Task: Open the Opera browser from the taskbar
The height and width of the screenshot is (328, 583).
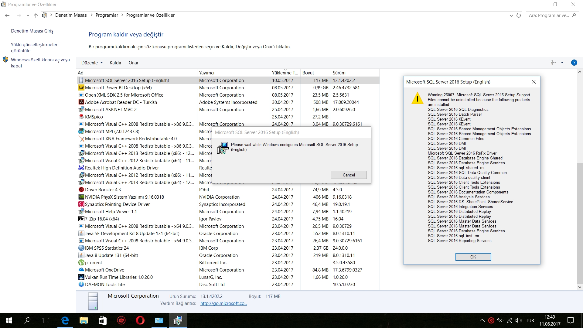Action: (140, 320)
